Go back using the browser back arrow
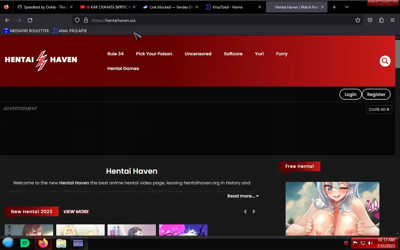400x250 pixels. 7,20
